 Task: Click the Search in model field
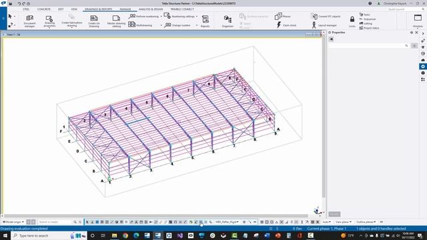pyautogui.click(x=55, y=222)
